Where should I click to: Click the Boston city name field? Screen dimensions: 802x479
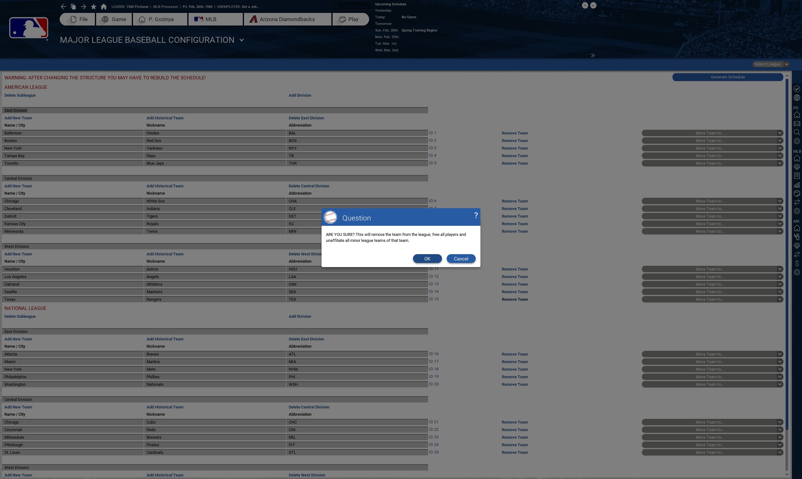click(x=73, y=141)
